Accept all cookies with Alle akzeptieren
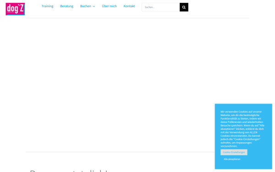 point(232,159)
